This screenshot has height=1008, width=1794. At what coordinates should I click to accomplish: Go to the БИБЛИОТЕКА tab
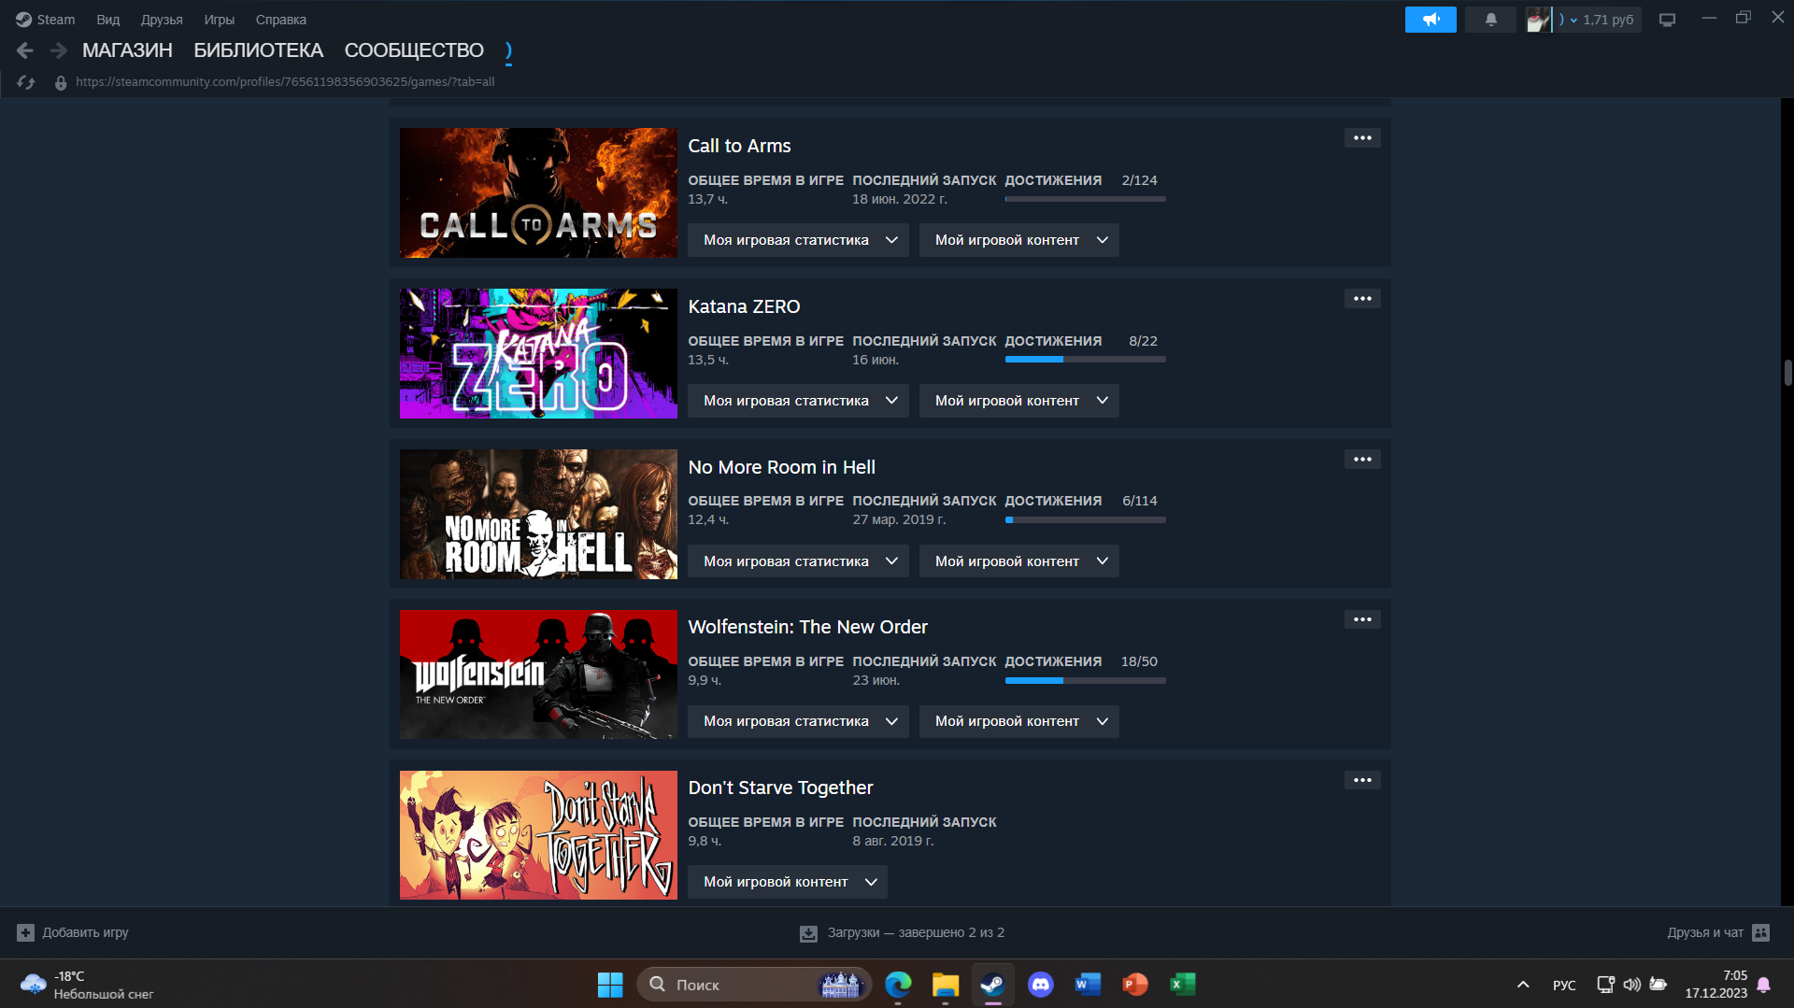pyautogui.click(x=259, y=50)
